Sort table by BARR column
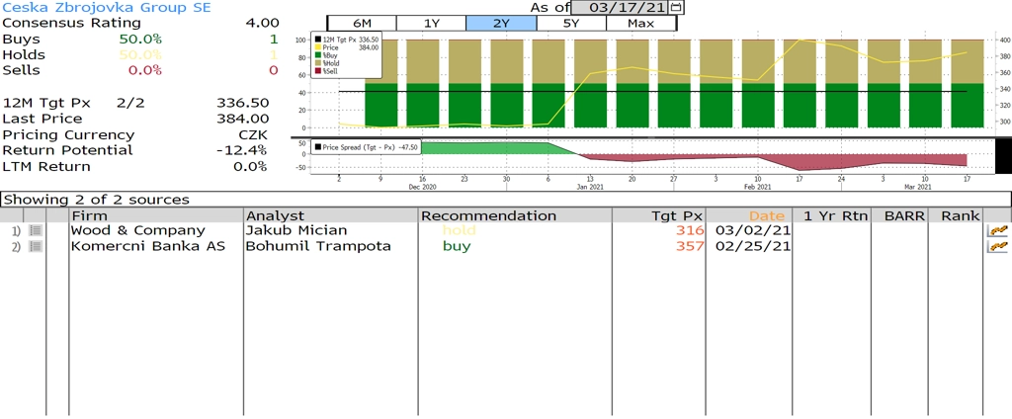The height and width of the screenshot is (419, 1012). point(899,215)
